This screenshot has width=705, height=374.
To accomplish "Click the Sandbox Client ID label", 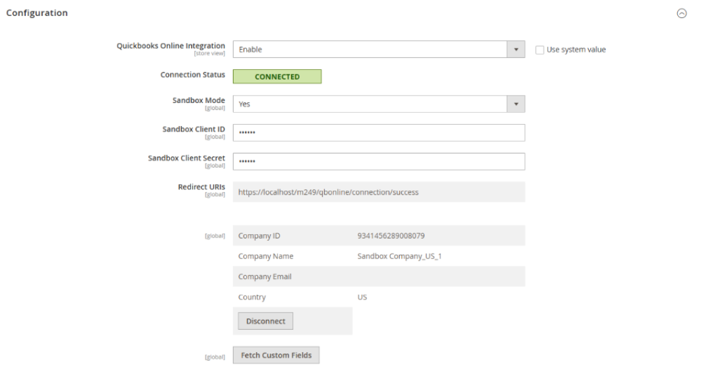I will [x=193, y=129].
